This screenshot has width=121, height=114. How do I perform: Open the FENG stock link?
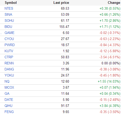(x=9, y=112)
